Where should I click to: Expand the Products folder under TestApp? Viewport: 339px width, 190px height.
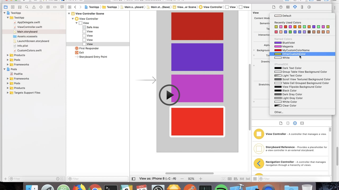click(8, 55)
